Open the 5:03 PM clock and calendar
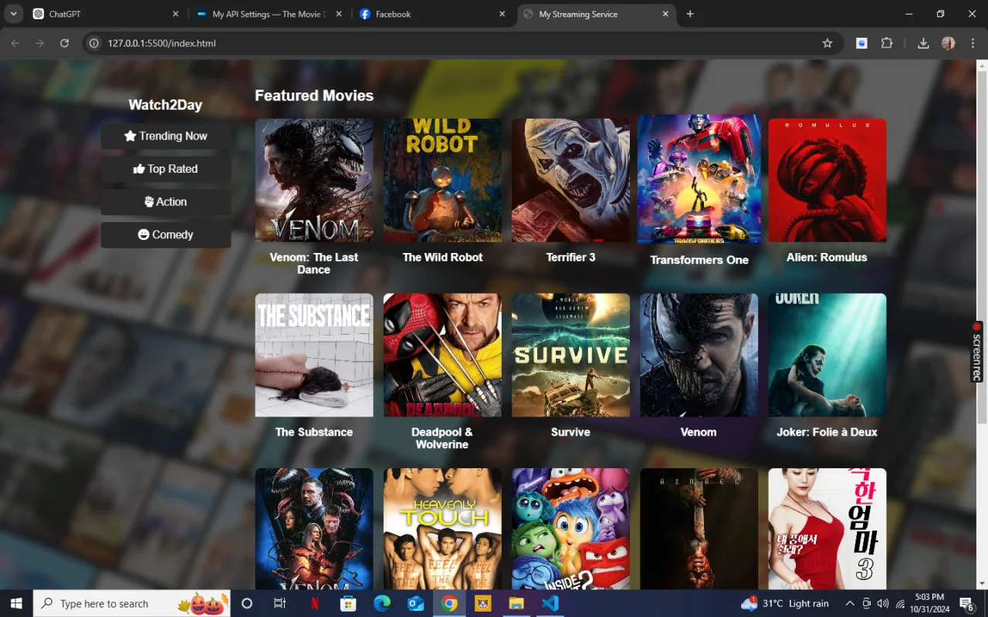The height and width of the screenshot is (617, 988). point(928,603)
